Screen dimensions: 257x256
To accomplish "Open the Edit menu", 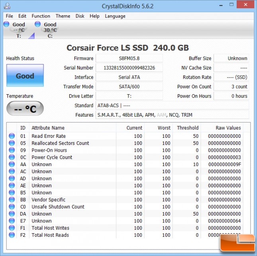I will [x=22, y=16].
